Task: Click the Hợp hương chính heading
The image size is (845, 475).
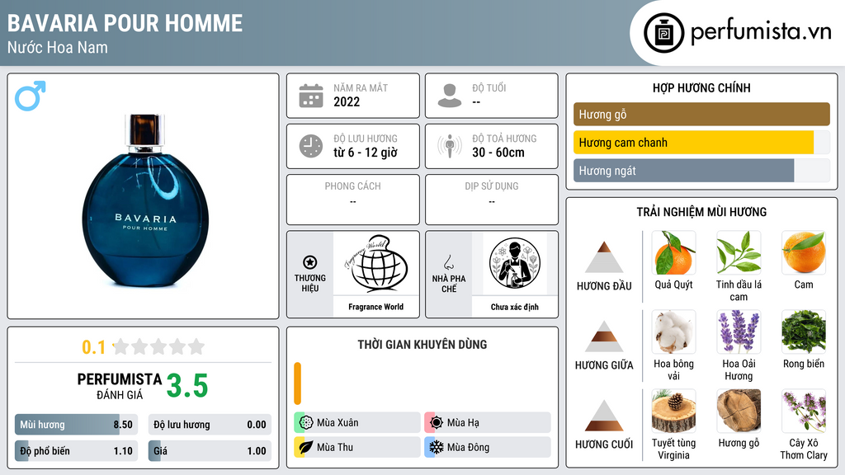Action: pyautogui.click(x=701, y=87)
